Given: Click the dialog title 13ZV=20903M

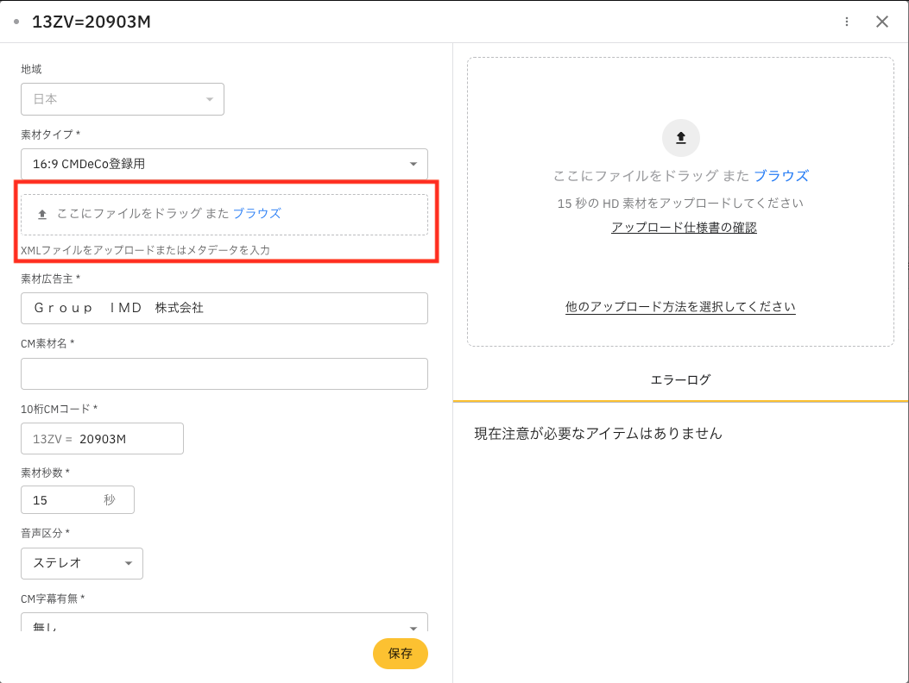Looking at the screenshot, I should [x=92, y=22].
